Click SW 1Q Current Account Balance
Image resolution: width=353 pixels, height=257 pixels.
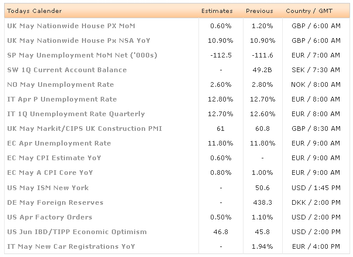(67, 70)
